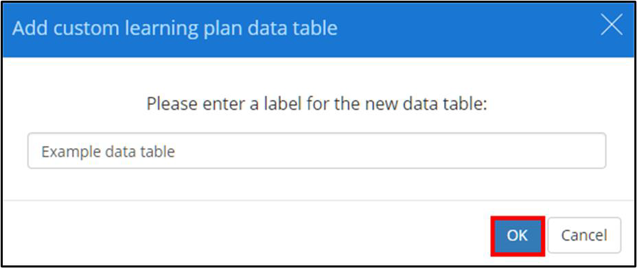Submit the label via the blue OK button
637x268 pixels.
pyautogui.click(x=517, y=235)
